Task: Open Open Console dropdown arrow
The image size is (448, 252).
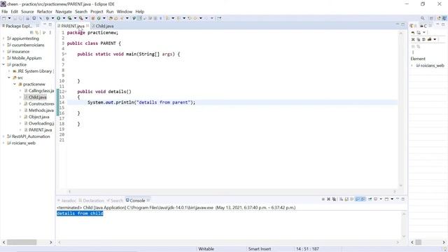Action: 392,199
